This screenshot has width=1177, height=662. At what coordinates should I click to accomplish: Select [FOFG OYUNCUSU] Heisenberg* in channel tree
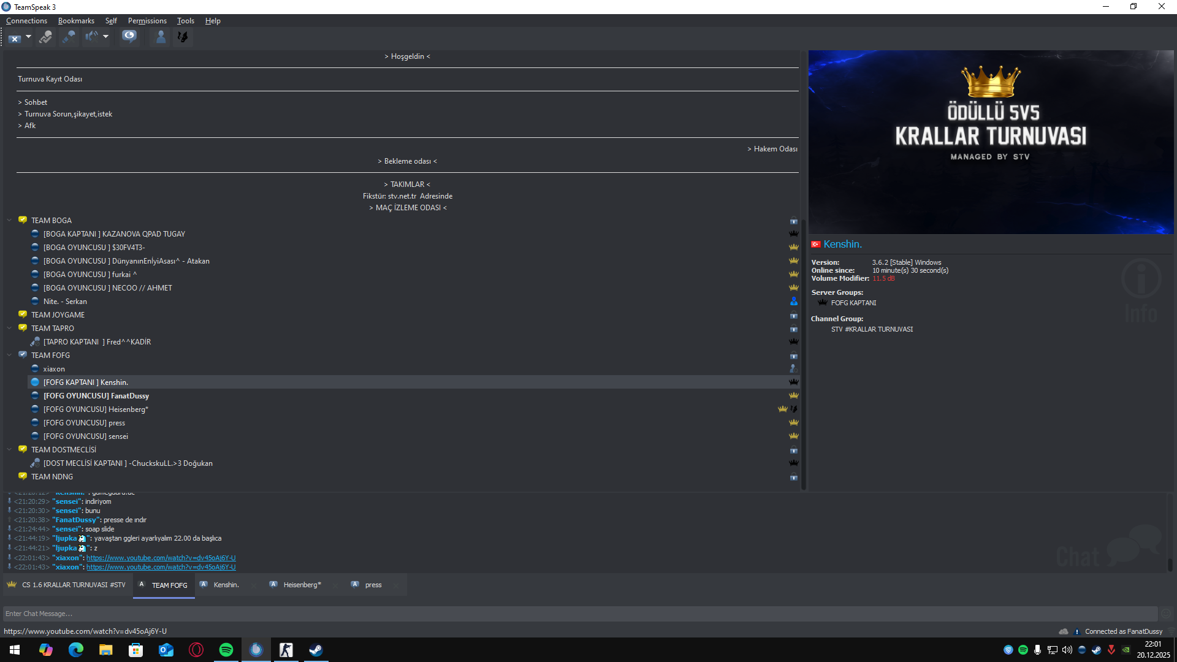coord(96,409)
